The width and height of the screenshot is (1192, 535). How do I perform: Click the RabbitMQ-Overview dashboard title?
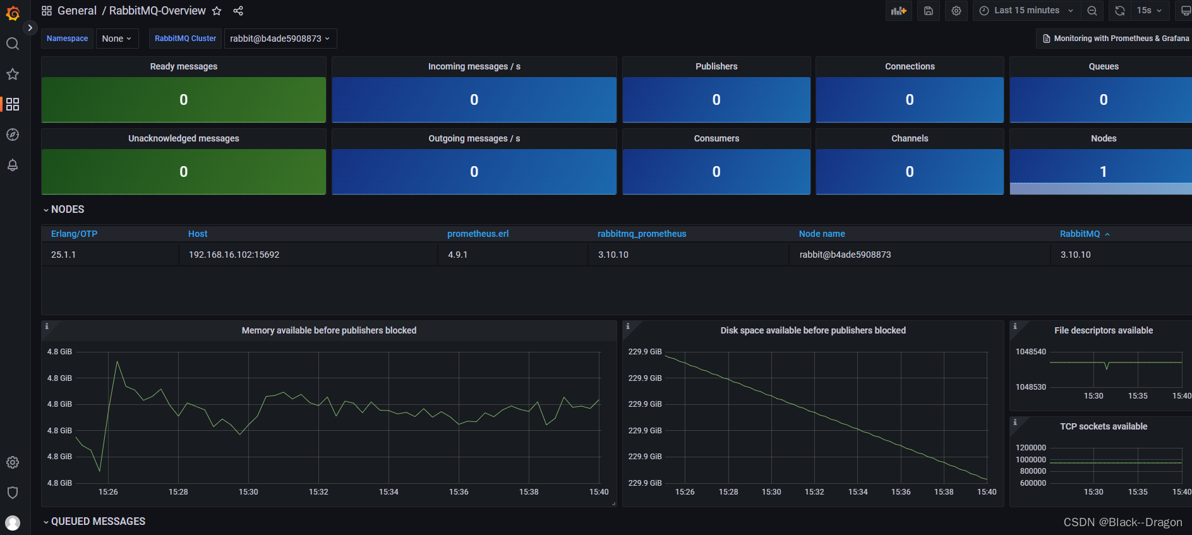pyautogui.click(x=157, y=11)
